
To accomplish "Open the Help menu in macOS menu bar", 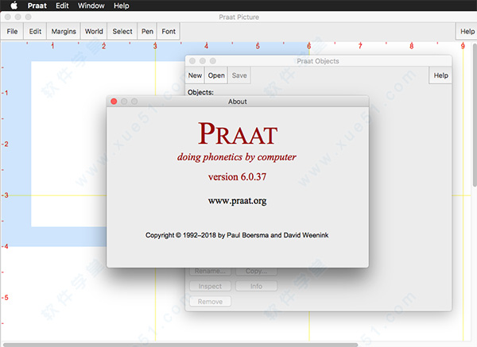I will (x=122, y=6).
